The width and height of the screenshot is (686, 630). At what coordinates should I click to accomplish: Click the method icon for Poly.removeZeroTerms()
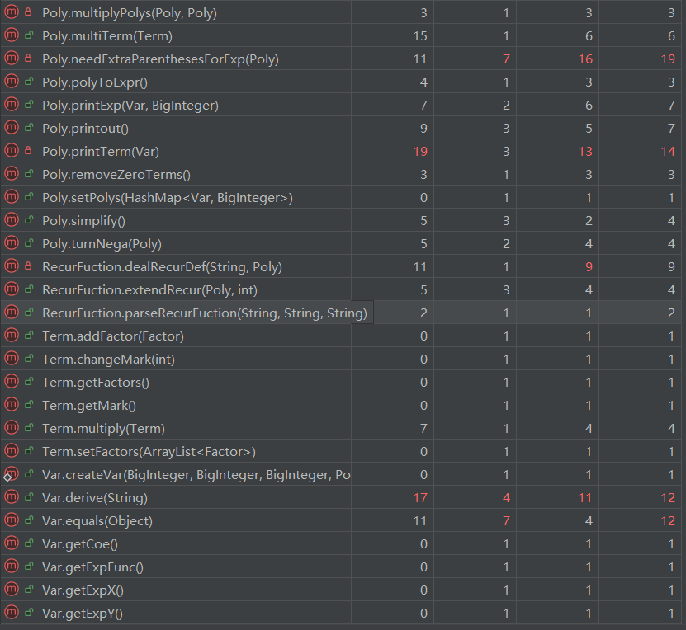coord(12,174)
